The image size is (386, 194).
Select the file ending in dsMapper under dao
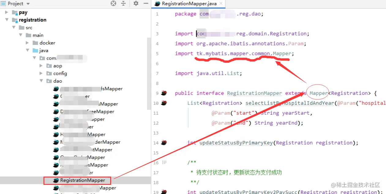[91, 89]
